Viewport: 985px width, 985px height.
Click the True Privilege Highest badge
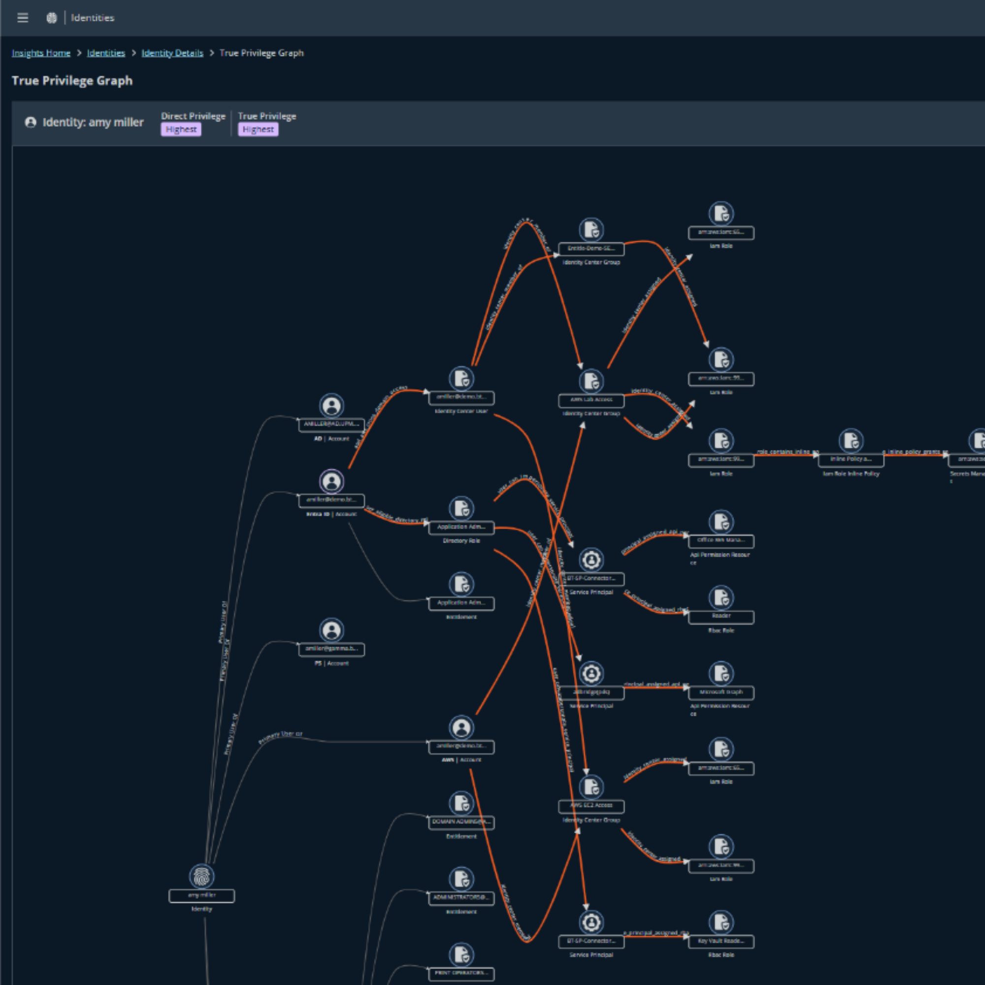258,130
